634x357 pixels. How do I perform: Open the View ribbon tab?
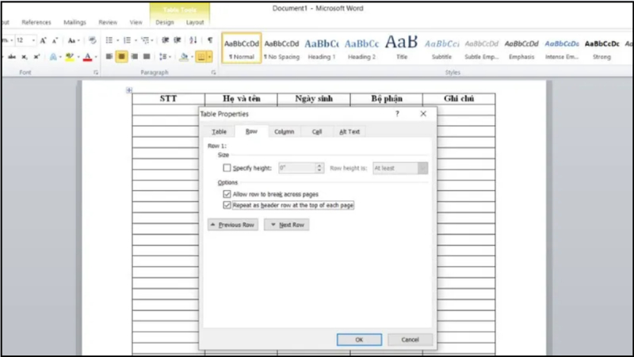tap(136, 22)
